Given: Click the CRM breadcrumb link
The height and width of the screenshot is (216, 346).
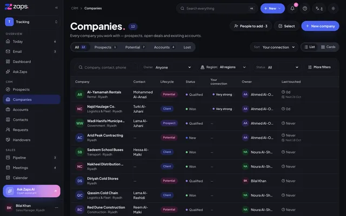Looking at the screenshot, I should pyautogui.click(x=75, y=8).
